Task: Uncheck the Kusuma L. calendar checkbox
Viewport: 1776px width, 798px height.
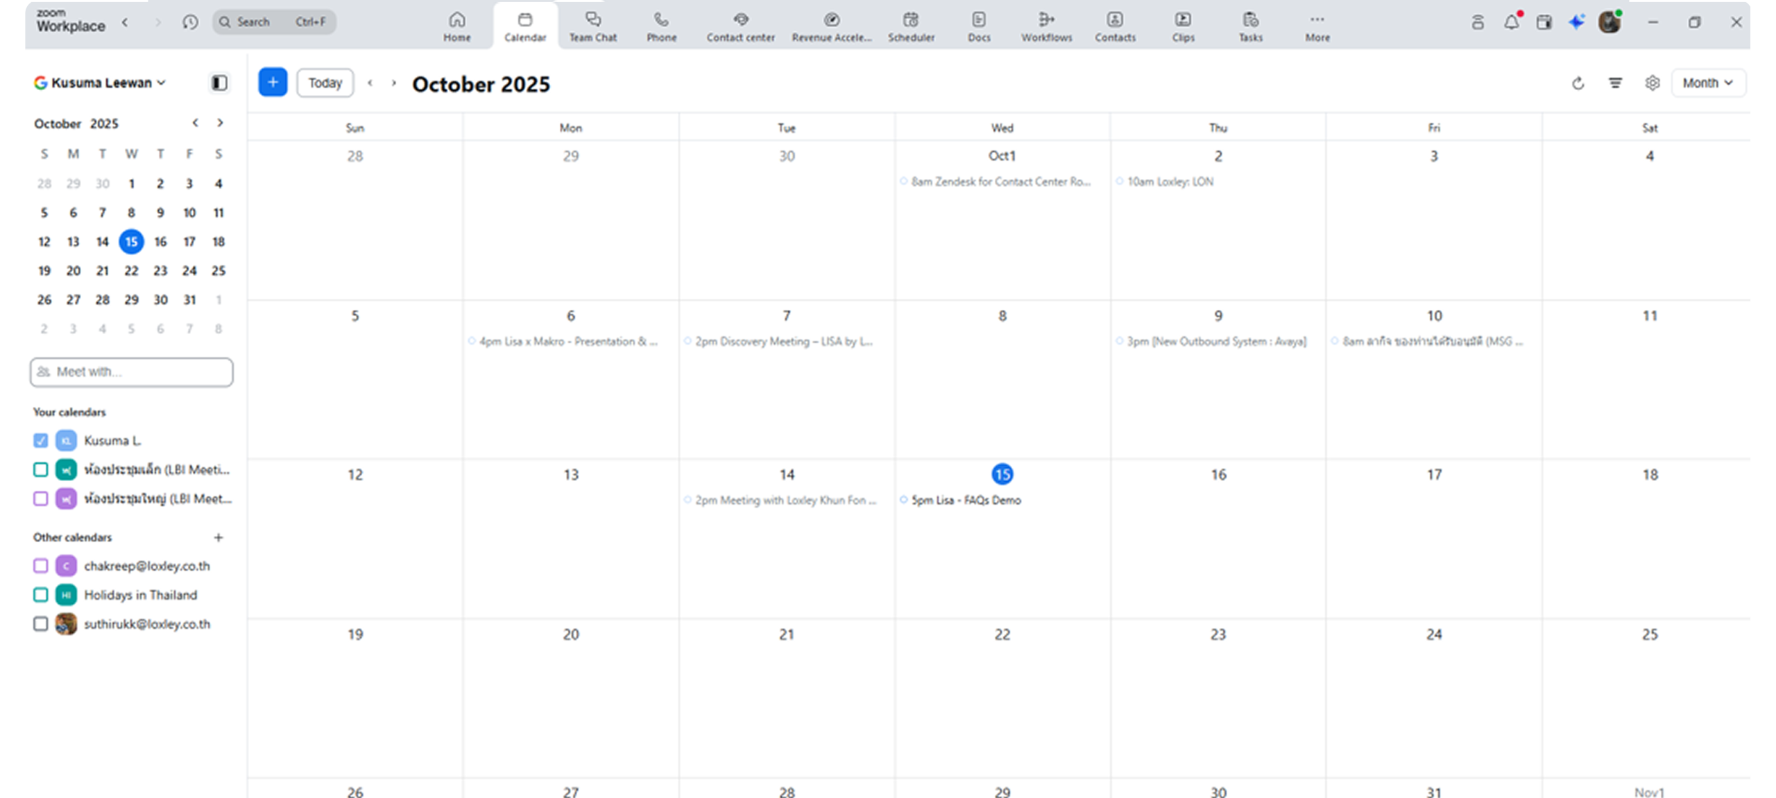Action: (x=41, y=440)
